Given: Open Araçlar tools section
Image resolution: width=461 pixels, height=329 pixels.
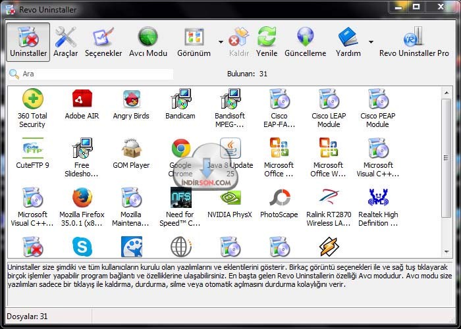Looking at the screenshot, I should [x=66, y=42].
